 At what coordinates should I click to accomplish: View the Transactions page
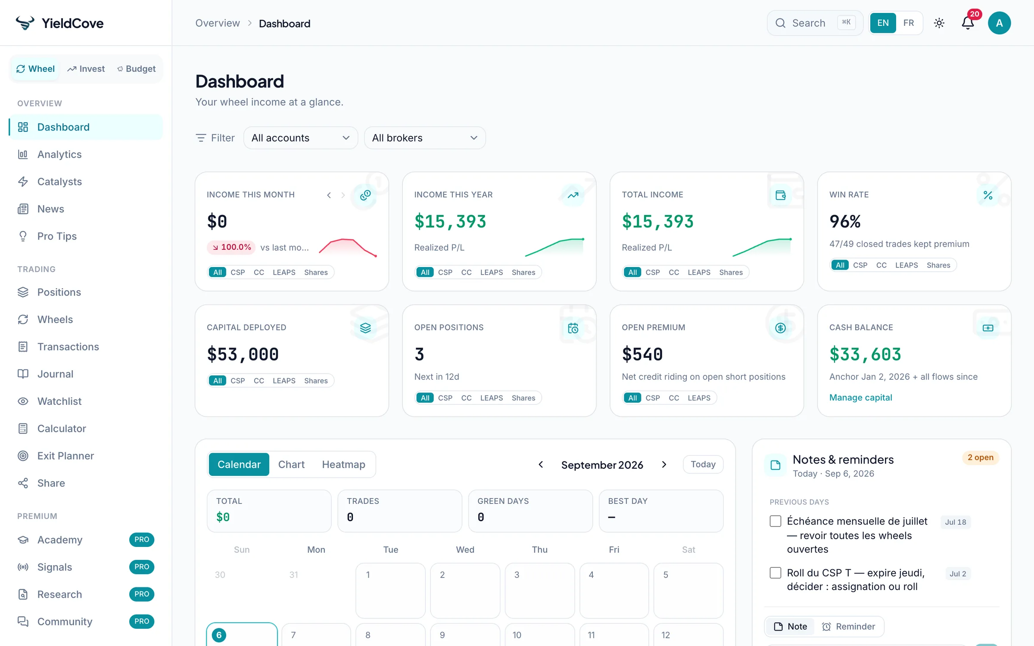[x=85, y=347]
